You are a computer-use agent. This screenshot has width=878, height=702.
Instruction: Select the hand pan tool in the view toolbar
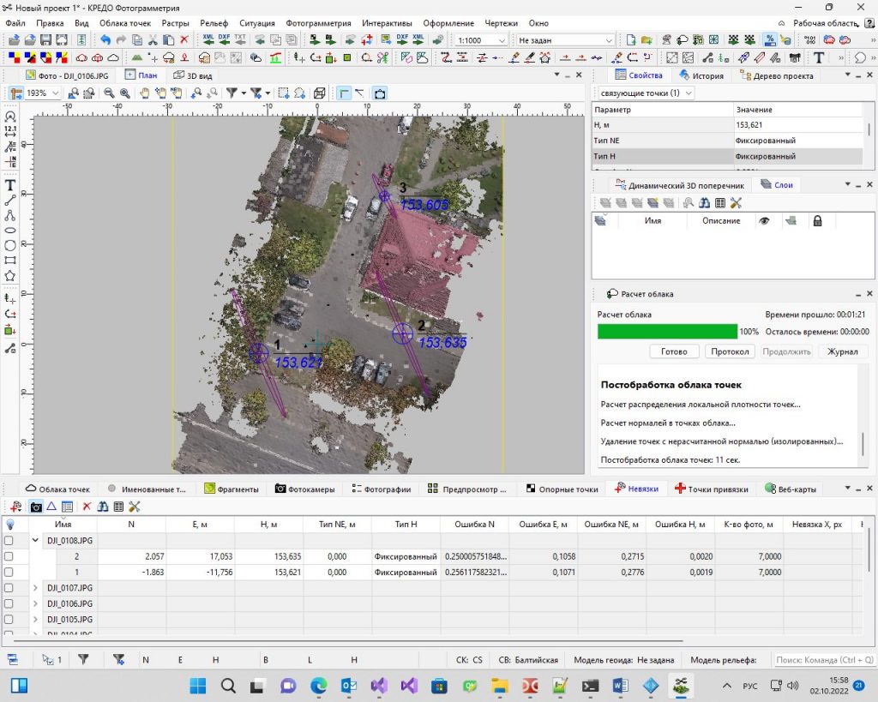point(144,93)
